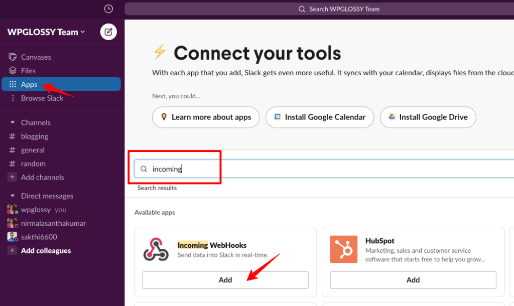Viewport: 514px width, 306px height.
Task: Click the Canvases sidebar icon
Action: pos(13,57)
